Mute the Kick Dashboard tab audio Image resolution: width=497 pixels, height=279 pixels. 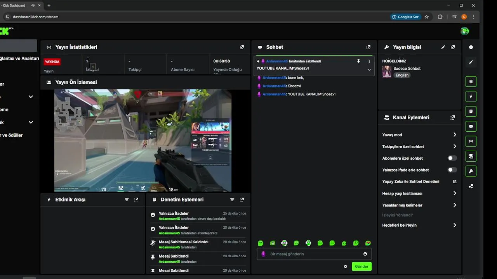click(x=33, y=5)
